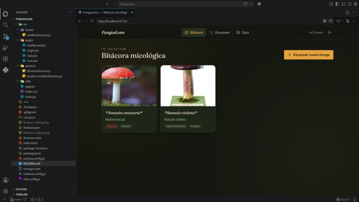
Task: Open the Explorer view in activity bar
Action: click(5, 14)
